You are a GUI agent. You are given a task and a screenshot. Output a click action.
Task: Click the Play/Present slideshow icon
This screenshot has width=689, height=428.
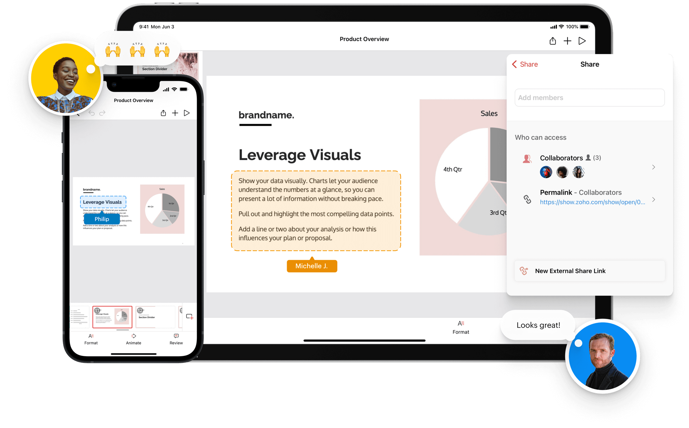(x=583, y=41)
